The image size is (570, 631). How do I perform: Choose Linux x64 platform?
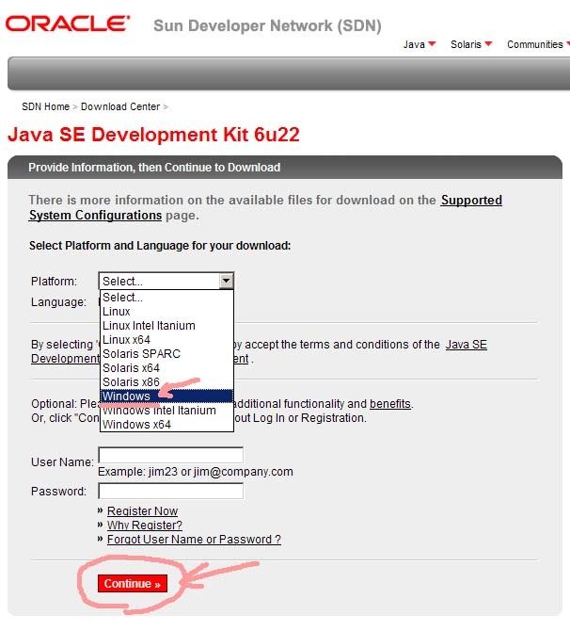pyautogui.click(x=166, y=340)
